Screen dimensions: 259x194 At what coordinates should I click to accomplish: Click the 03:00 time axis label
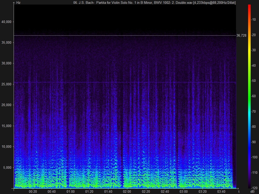(x=184, y=191)
